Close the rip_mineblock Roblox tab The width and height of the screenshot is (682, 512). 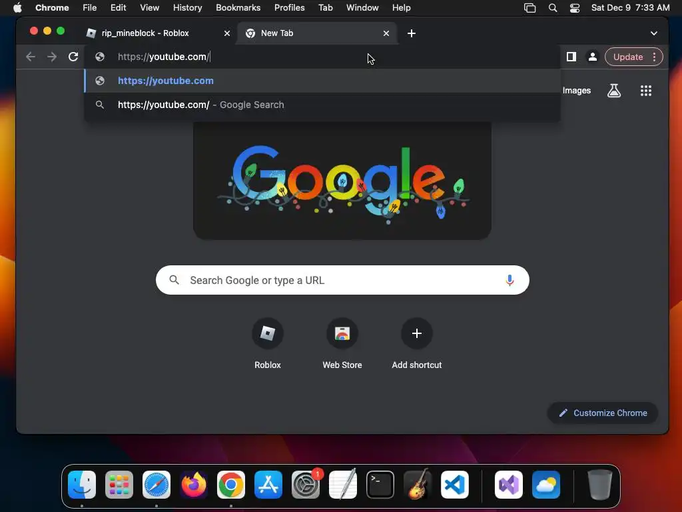[x=227, y=33]
